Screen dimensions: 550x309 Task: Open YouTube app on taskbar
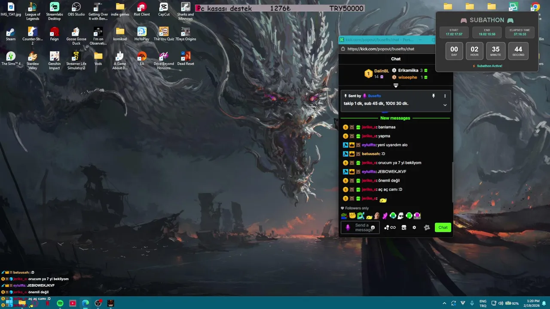(73, 303)
